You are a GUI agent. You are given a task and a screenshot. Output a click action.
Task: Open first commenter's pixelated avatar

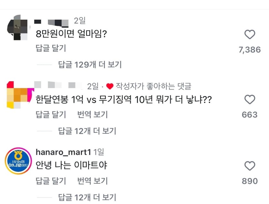tap(17, 27)
